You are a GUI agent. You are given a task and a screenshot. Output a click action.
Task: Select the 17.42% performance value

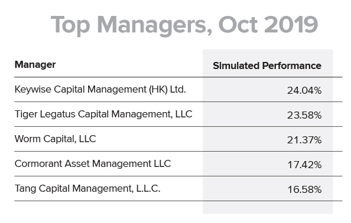pos(304,165)
